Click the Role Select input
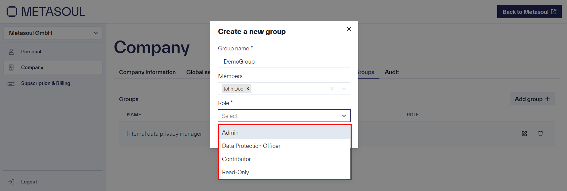This screenshot has width=567, height=191. 284,116
